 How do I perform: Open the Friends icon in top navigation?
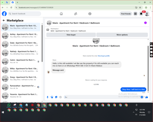tap(76, 14)
